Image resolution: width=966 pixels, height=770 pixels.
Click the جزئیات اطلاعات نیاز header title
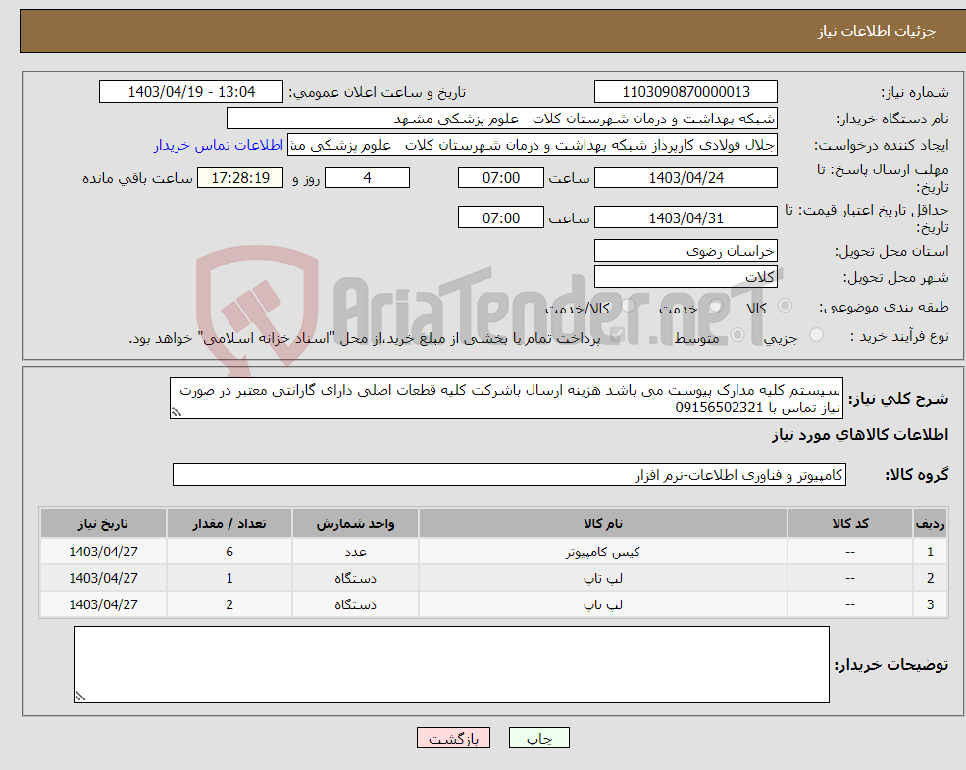[x=876, y=31]
